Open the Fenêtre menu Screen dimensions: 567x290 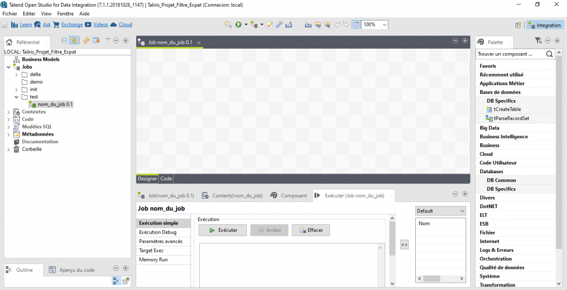pyautogui.click(x=65, y=14)
